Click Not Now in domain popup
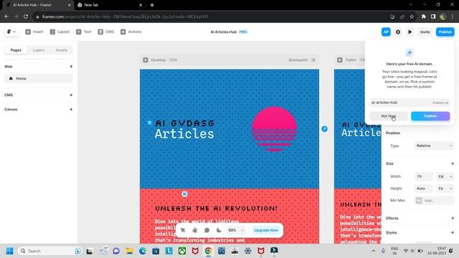Screen dimensions: 459x258 [389, 116]
